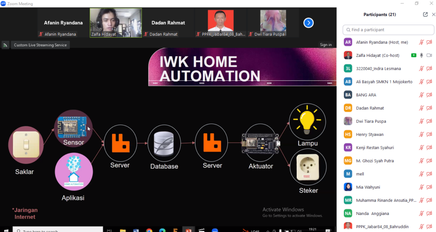Select participant name Kenji Restan Syahuri

pos(375,147)
